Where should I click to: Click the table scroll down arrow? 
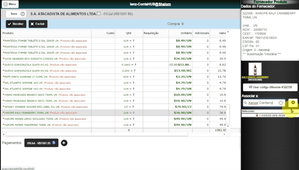tap(228, 126)
